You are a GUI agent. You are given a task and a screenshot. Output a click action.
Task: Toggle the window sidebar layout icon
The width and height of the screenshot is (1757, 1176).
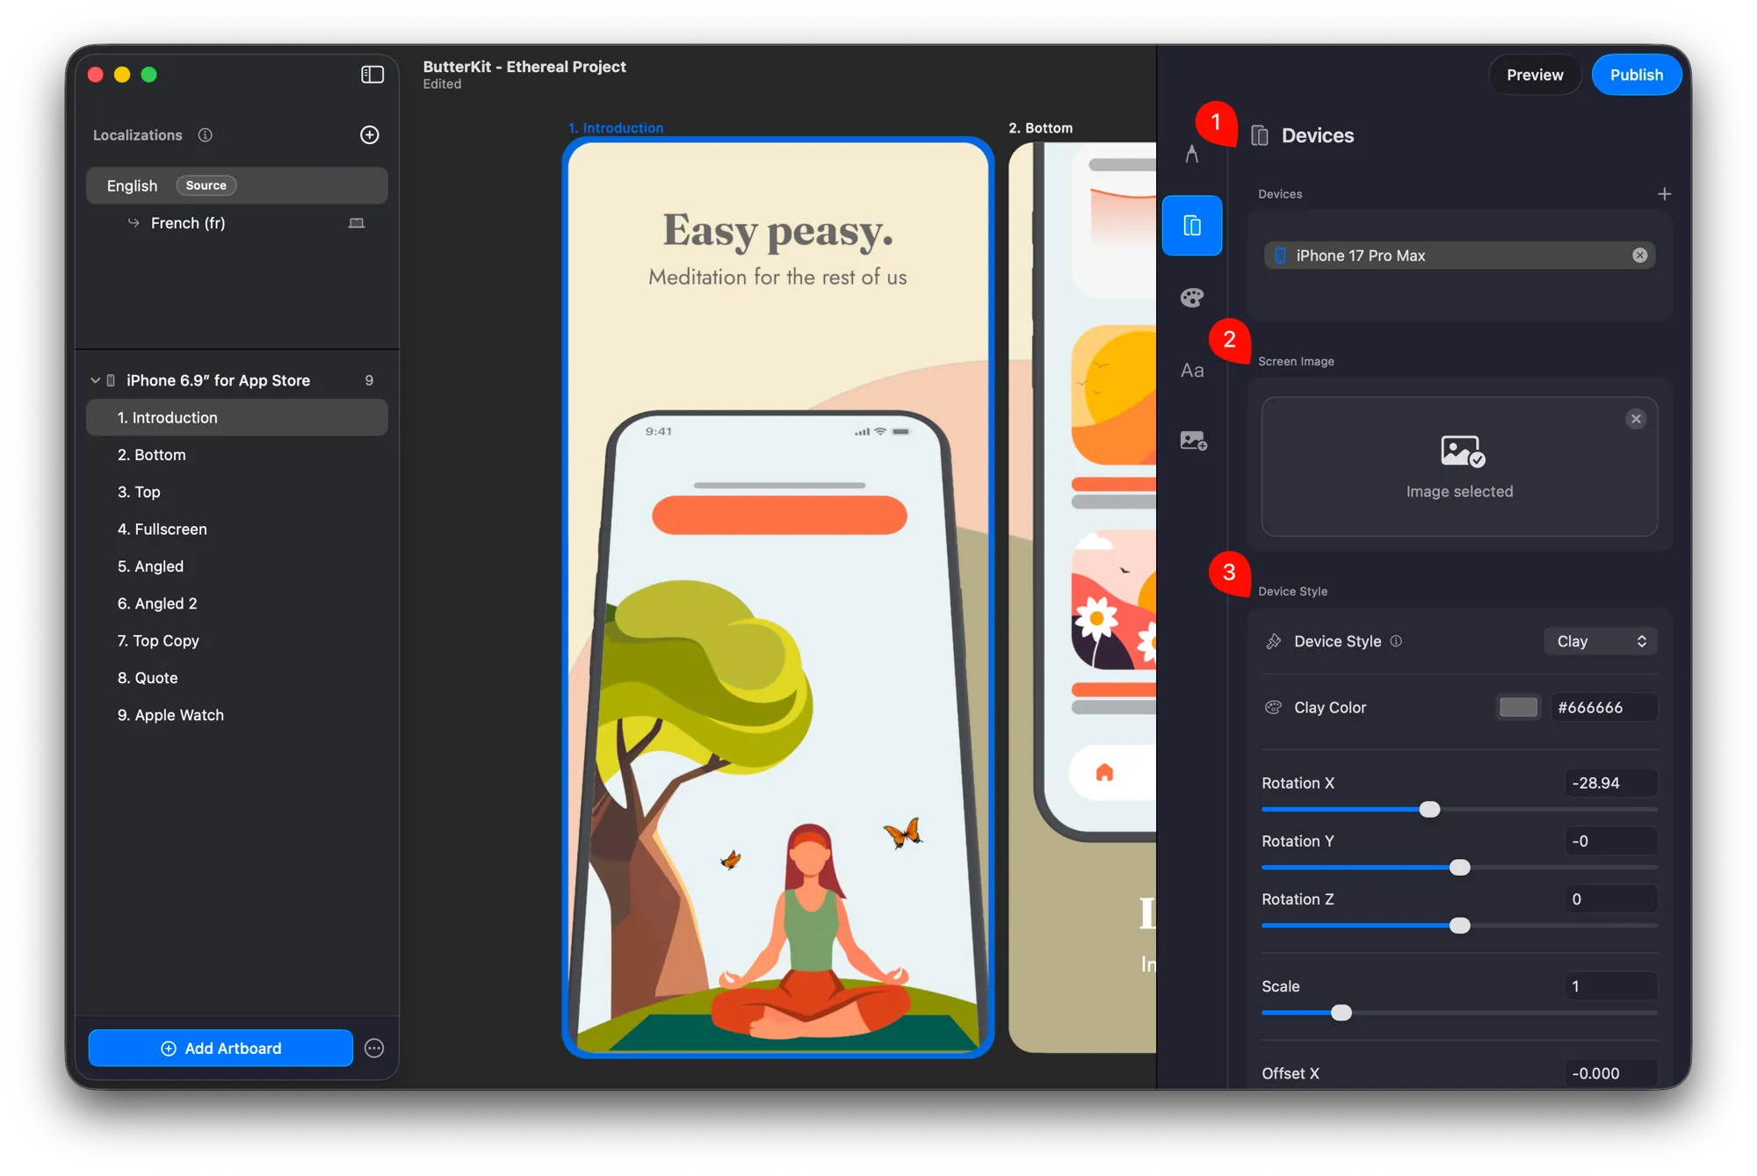(x=372, y=74)
